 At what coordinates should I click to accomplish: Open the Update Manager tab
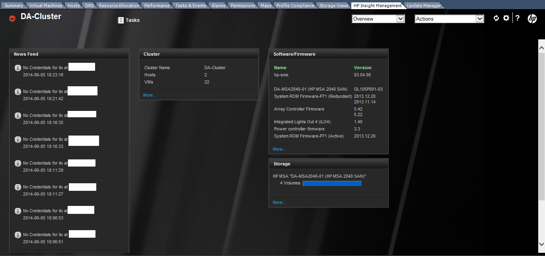tap(424, 6)
